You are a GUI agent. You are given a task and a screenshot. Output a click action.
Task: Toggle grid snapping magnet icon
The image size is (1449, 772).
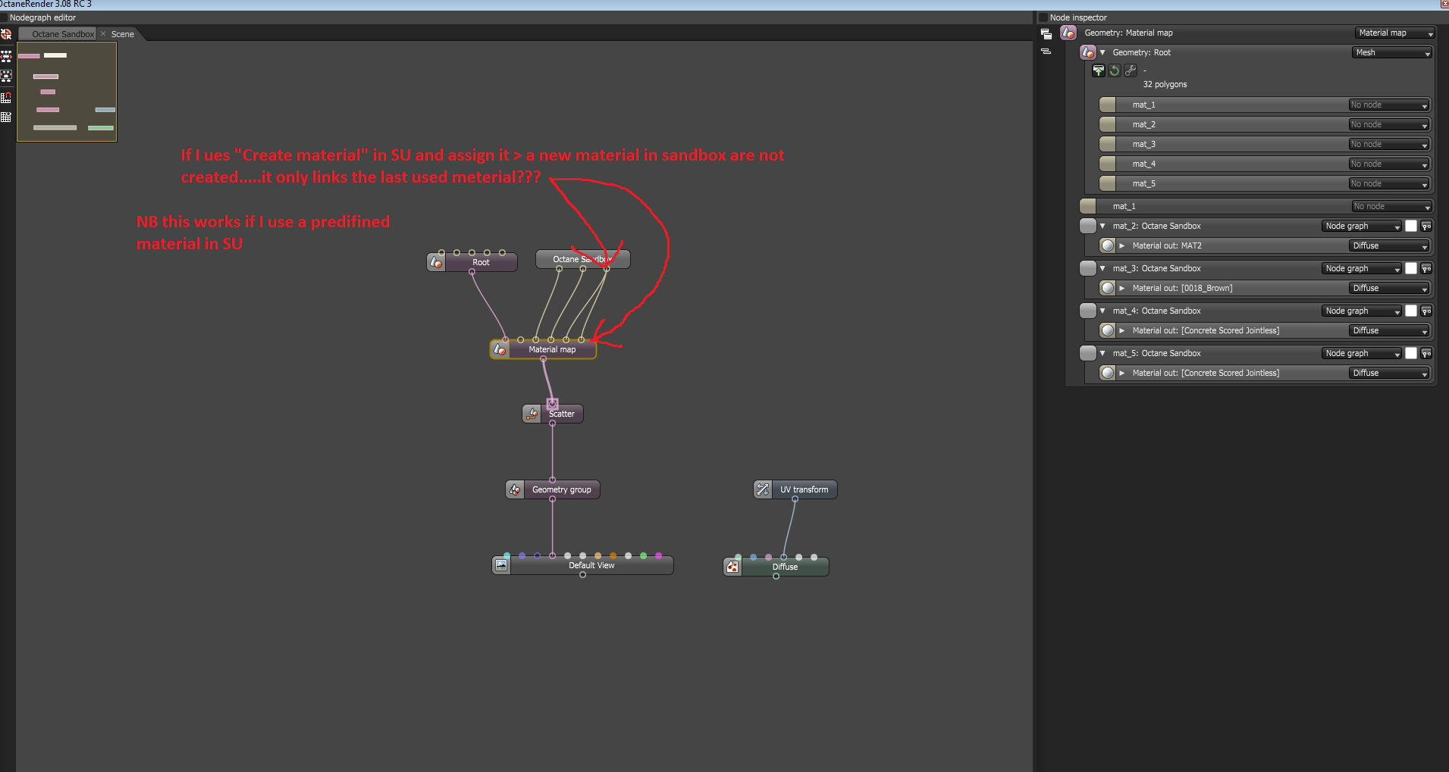(x=6, y=97)
